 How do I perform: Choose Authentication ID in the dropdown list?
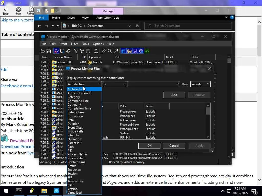tap(79, 93)
